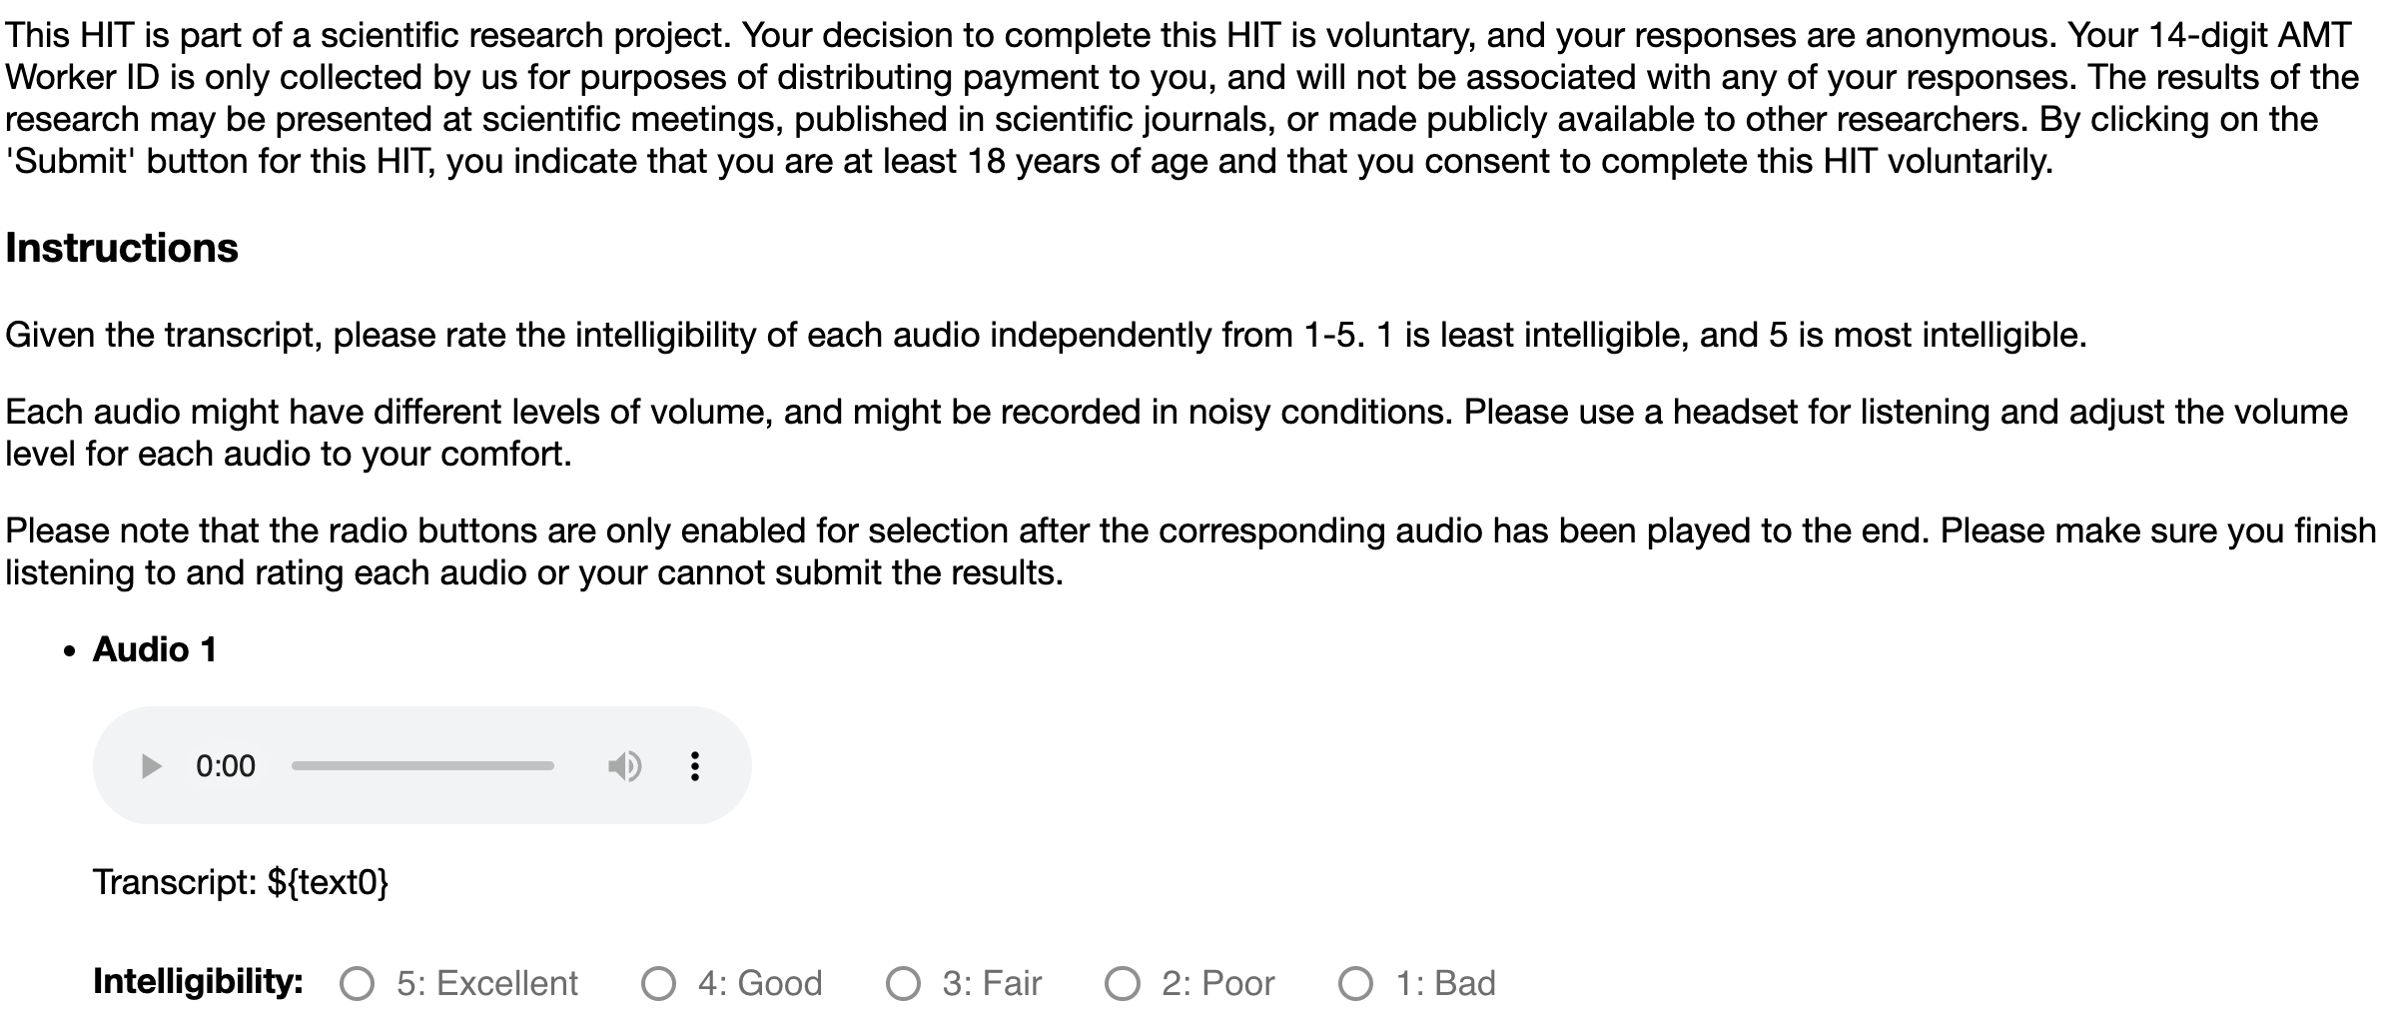Mute the audio player speaker icon
Viewport: 2385px width, 1033px height.
pyautogui.click(x=624, y=766)
